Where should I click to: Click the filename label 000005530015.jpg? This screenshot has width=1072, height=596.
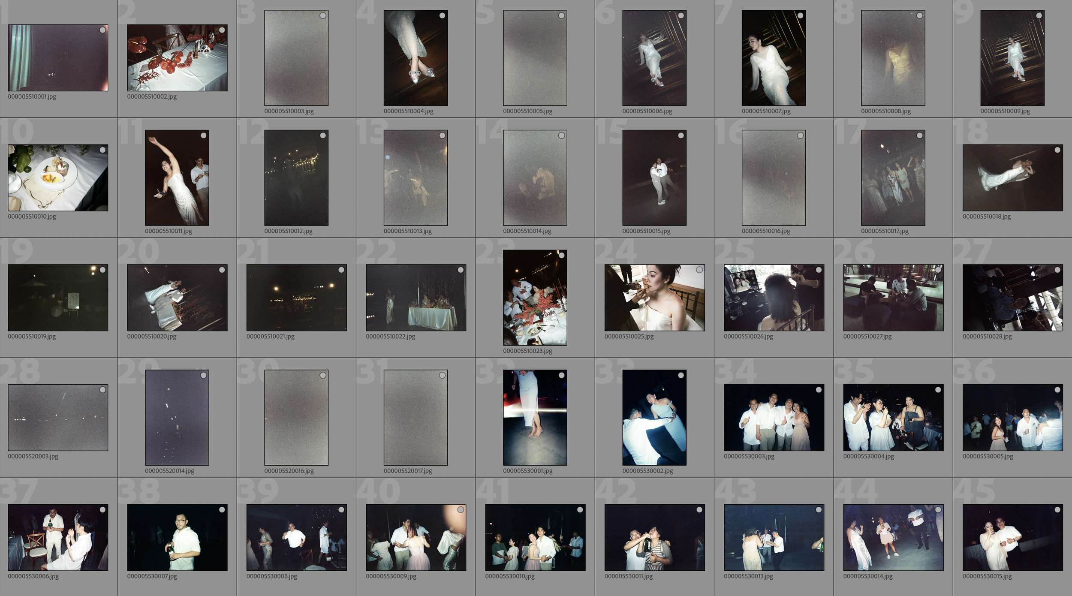pyautogui.click(x=987, y=576)
